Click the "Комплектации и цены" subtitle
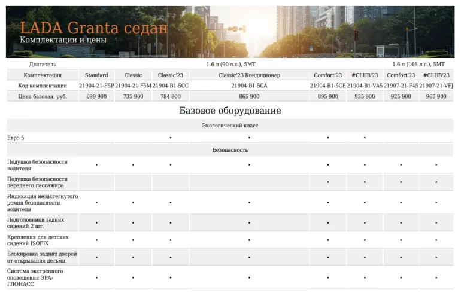Viewport: 461px width, 296px height. [x=63, y=40]
